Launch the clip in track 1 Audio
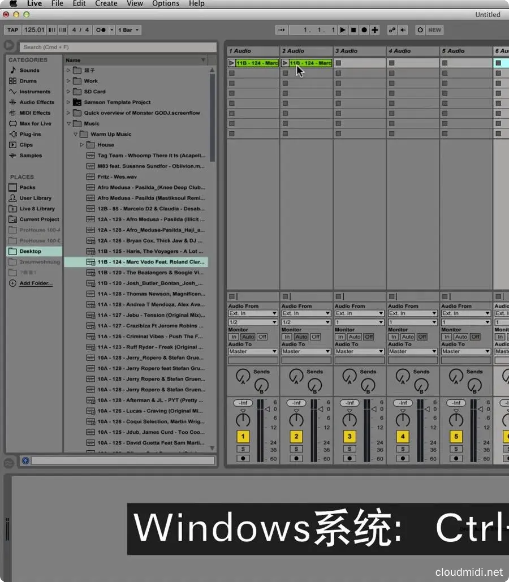The width and height of the screenshot is (509, 582). coord(232,63)
